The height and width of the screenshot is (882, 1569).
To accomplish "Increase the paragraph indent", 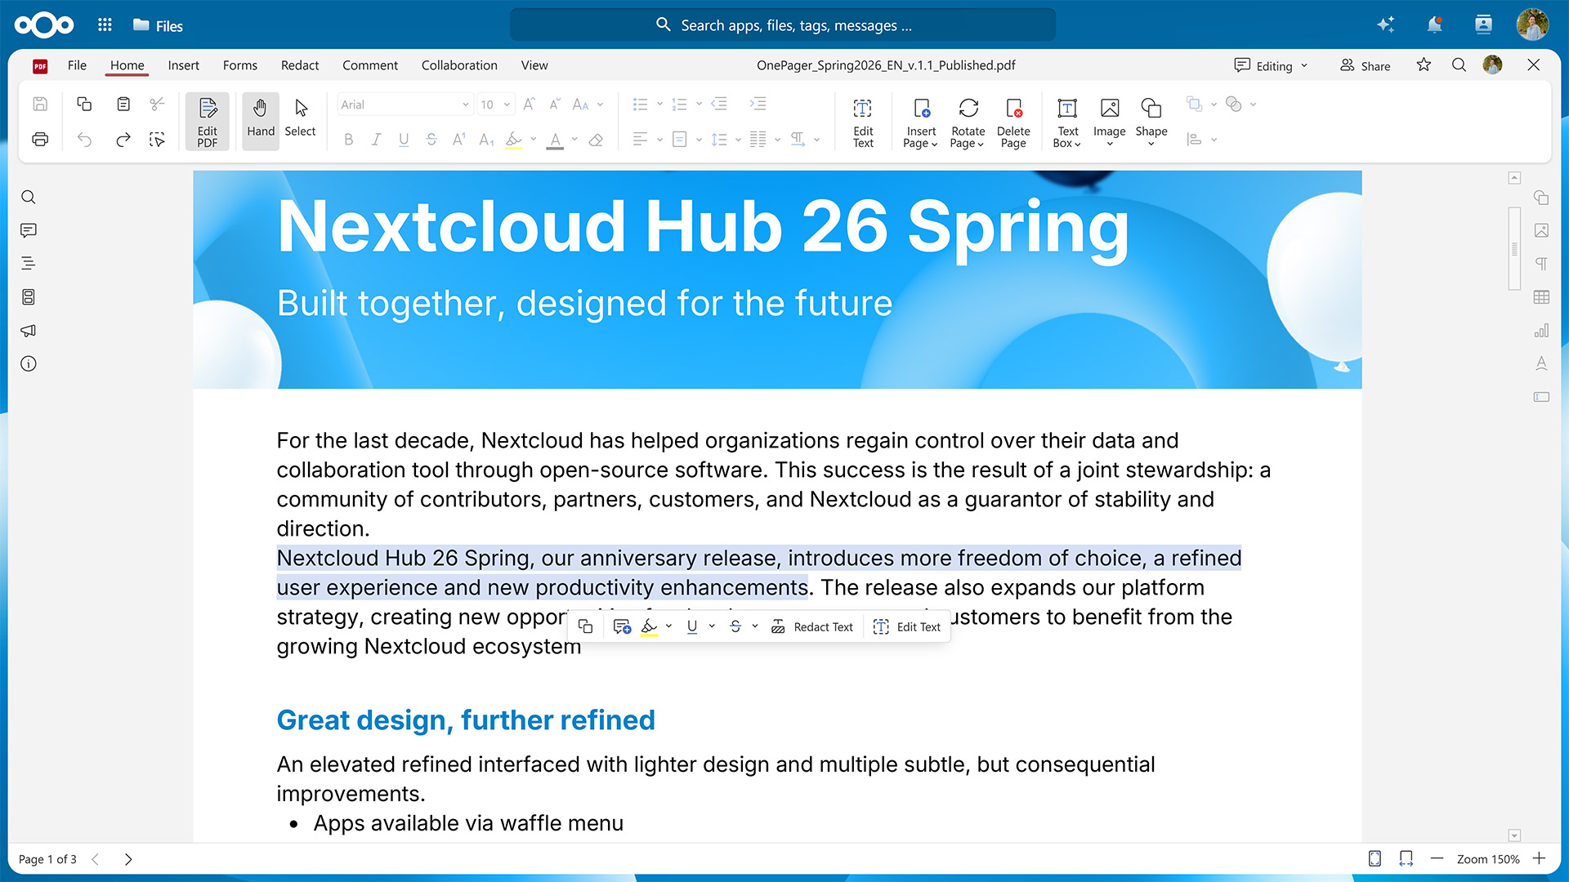I will pyautogui.click(x=758, y=104).
